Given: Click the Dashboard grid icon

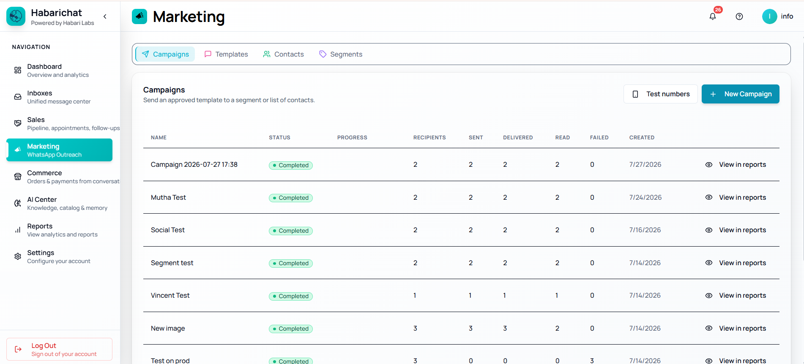Looking at the screenshot, I should point(18,70).
